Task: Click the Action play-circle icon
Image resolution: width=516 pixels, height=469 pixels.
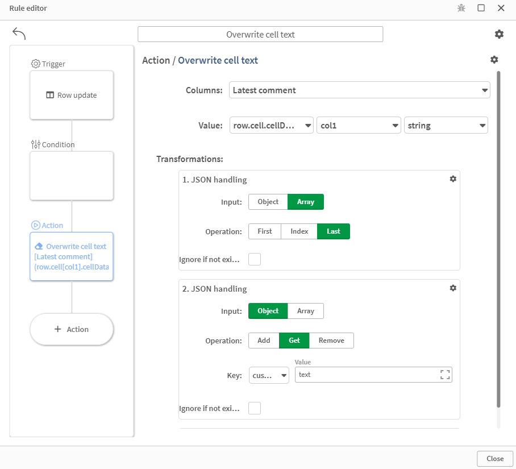Action: pos(36,225)
